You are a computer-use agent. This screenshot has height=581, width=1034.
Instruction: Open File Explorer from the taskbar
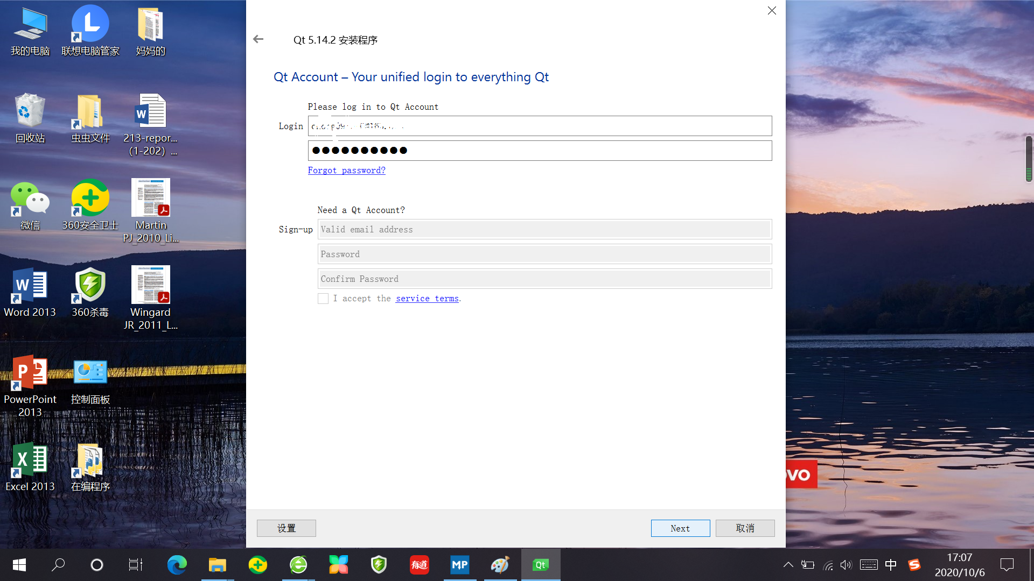coord(217,565)
